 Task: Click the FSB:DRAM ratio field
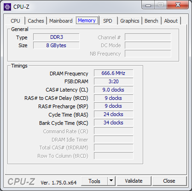[113, 81]
